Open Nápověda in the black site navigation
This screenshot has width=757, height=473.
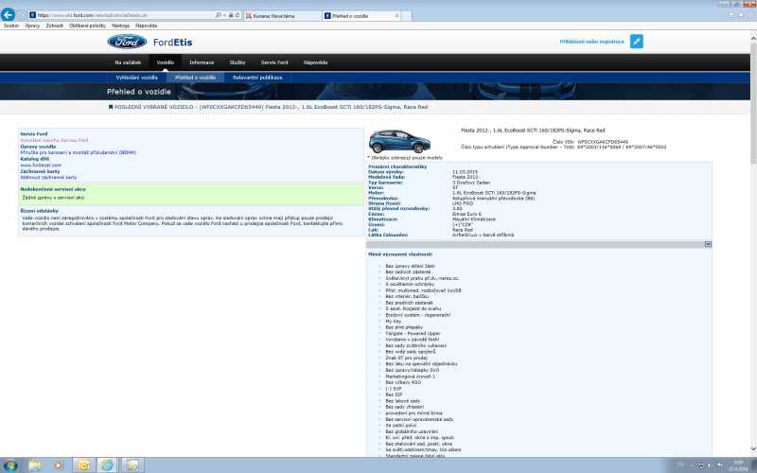coord(315,62)
